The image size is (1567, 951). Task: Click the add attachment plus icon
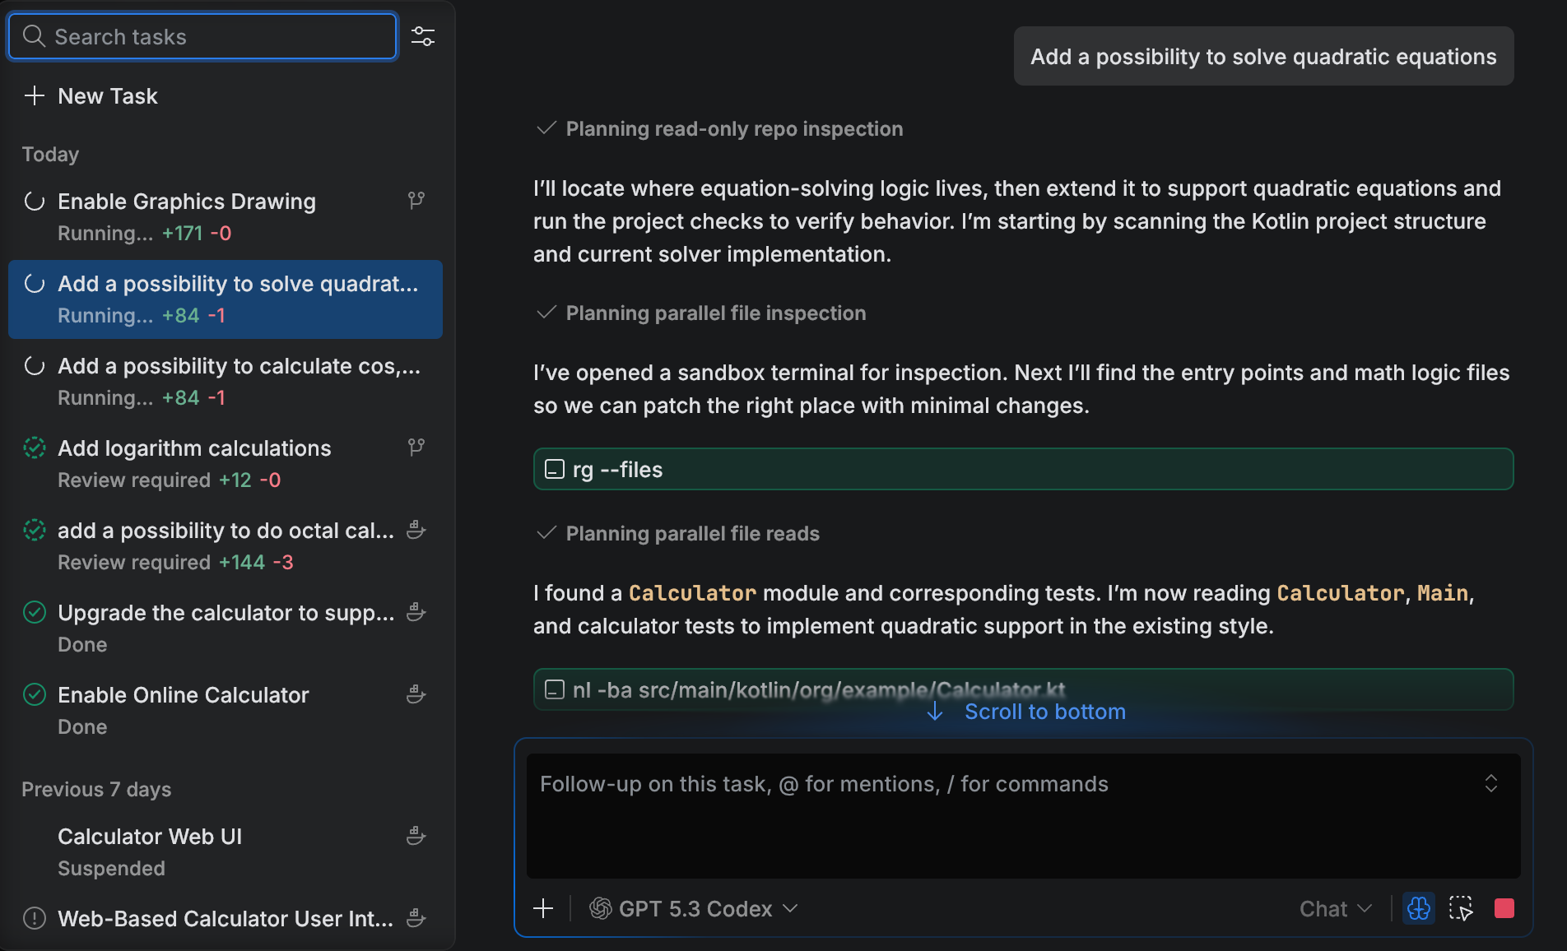point(543,908)
